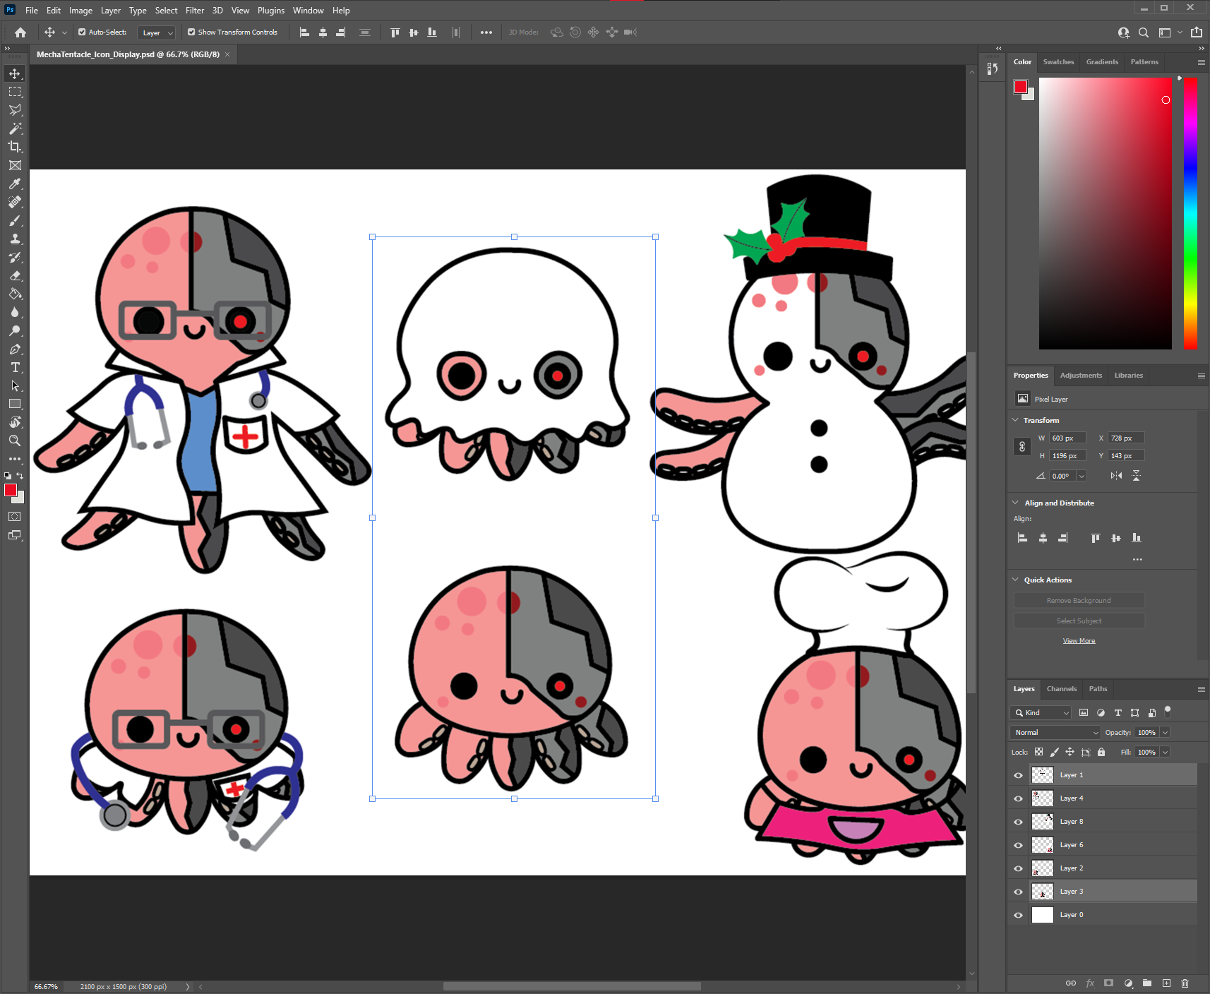Open the blend mode Normal dropdown
This screenshot has width=1210, height=994.
point(1055,733)
